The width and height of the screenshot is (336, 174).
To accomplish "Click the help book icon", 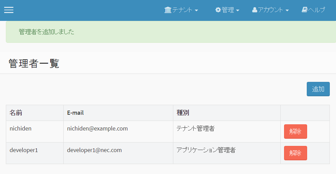I will pos(304,10).
